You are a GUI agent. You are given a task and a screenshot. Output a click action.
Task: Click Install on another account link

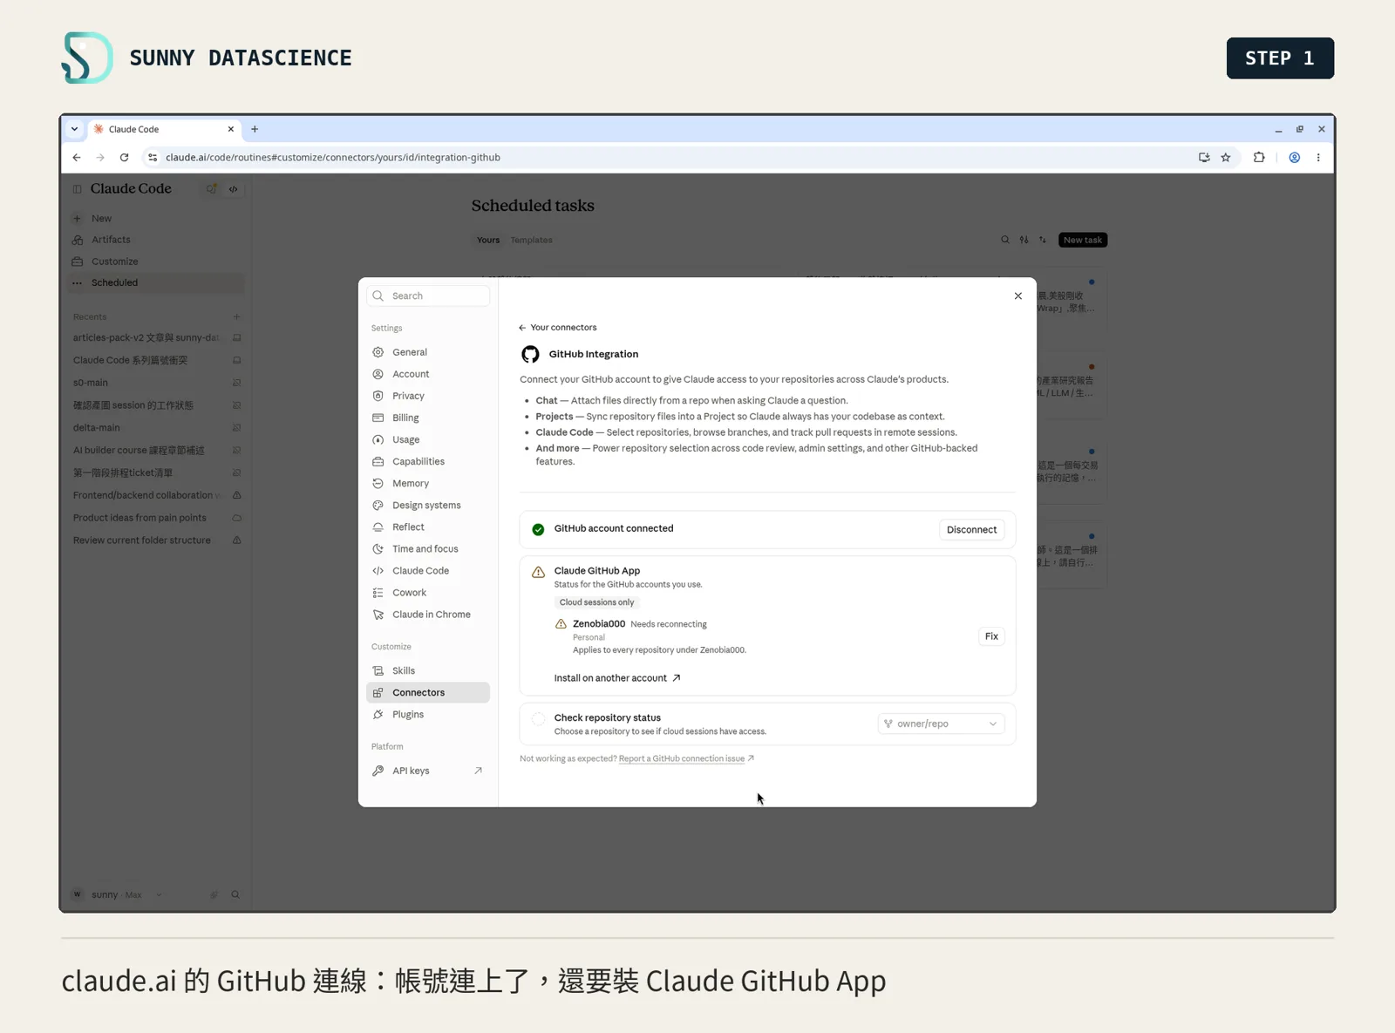[x=617, y=677]
